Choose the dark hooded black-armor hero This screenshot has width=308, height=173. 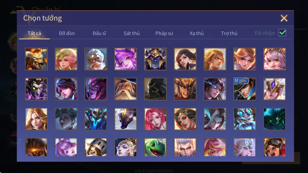pyautogui.click(x=155, y=89)
